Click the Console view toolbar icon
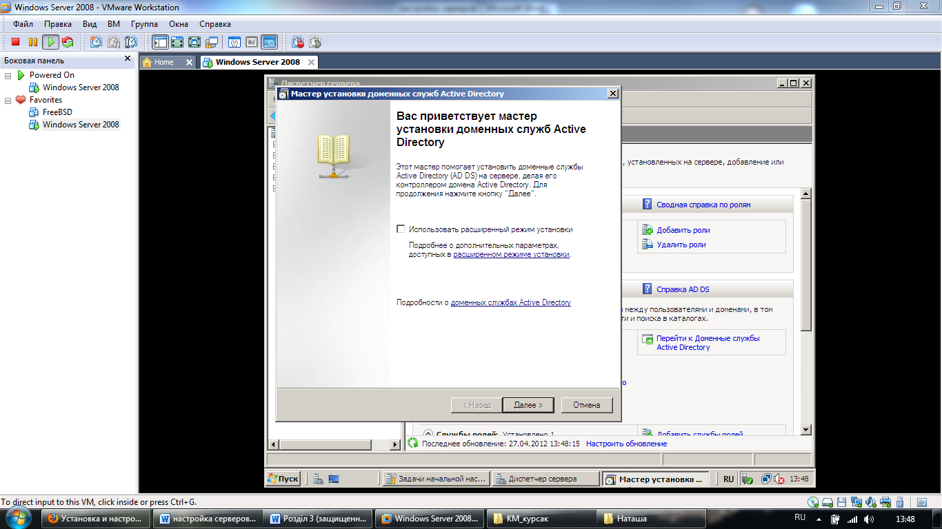The width and height of the screenshot is (942, 529). [269, 42]
